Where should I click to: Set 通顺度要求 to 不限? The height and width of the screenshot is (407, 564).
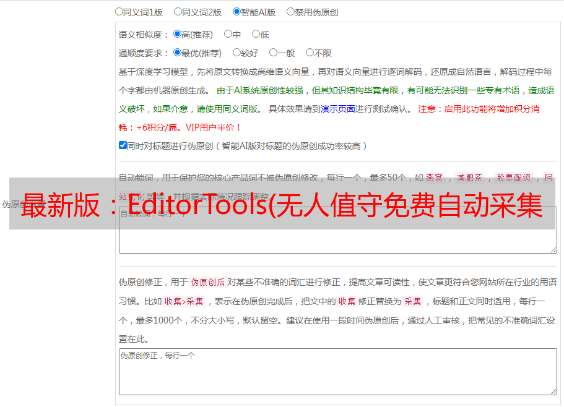(310, 53)
